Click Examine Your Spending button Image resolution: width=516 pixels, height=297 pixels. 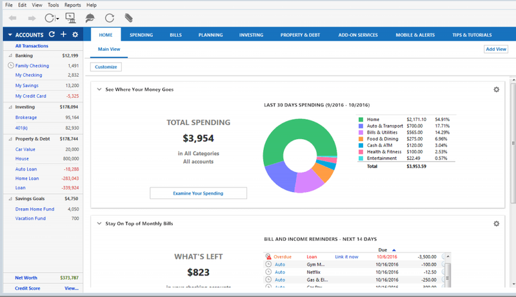(198, 193)
